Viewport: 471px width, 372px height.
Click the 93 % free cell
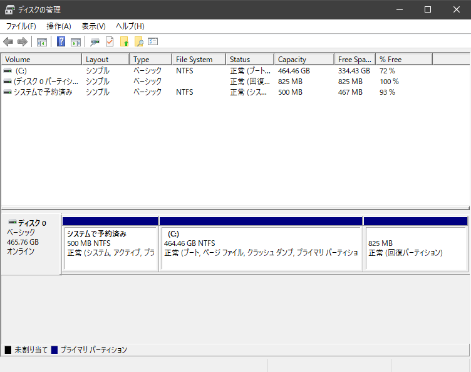[387, 92]
